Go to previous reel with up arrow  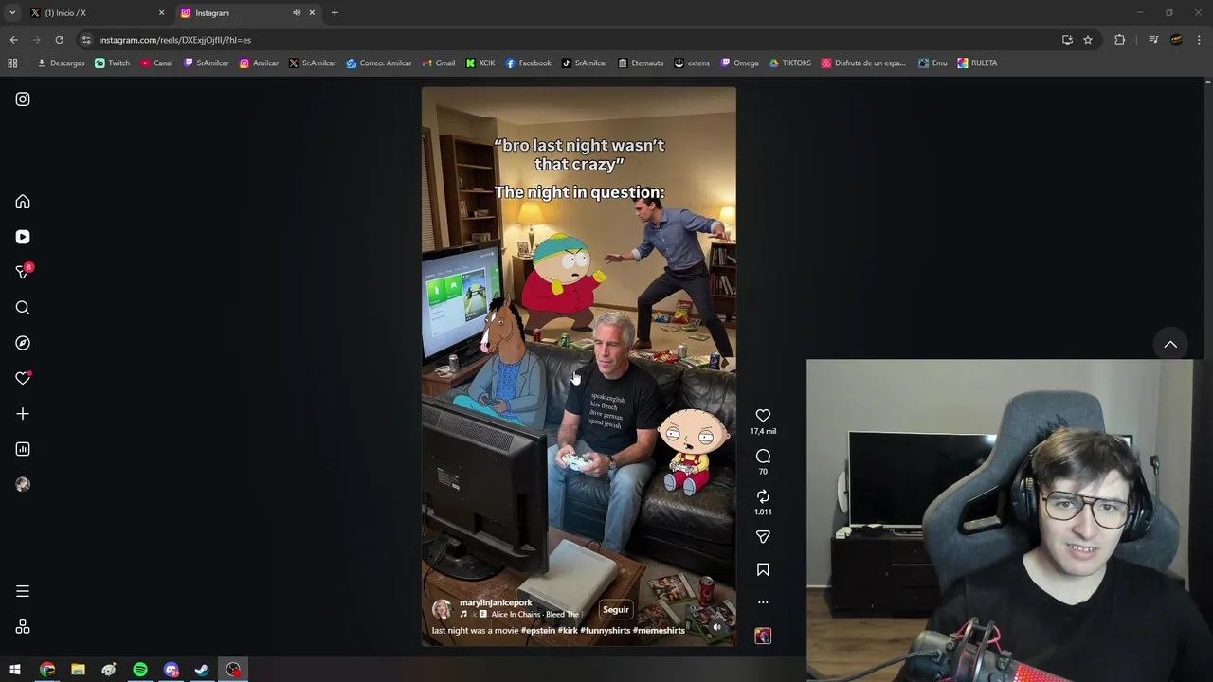pyautogui.click(x=1170, y=344)
